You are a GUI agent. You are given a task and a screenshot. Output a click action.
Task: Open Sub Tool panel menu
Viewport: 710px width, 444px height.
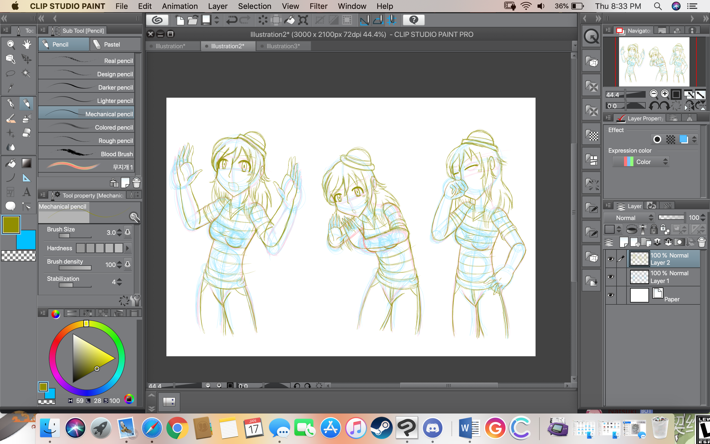(43, 30)
